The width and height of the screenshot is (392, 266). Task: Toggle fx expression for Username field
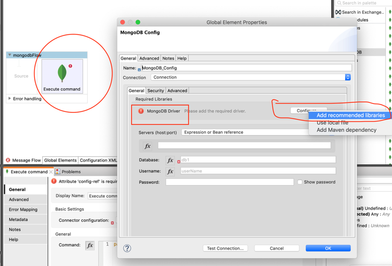(x=170, y=171)
